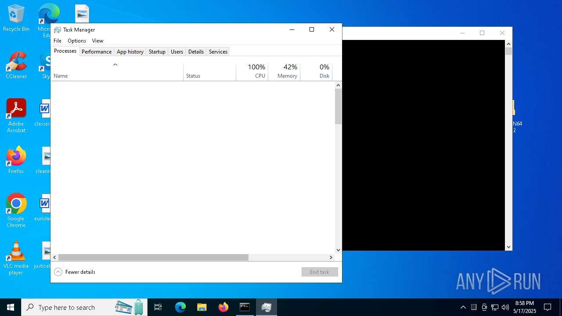This screenshot has width=562, height=316.
Task: Launch Adobe Acrobat from desktop
Action: click(16, 116)
